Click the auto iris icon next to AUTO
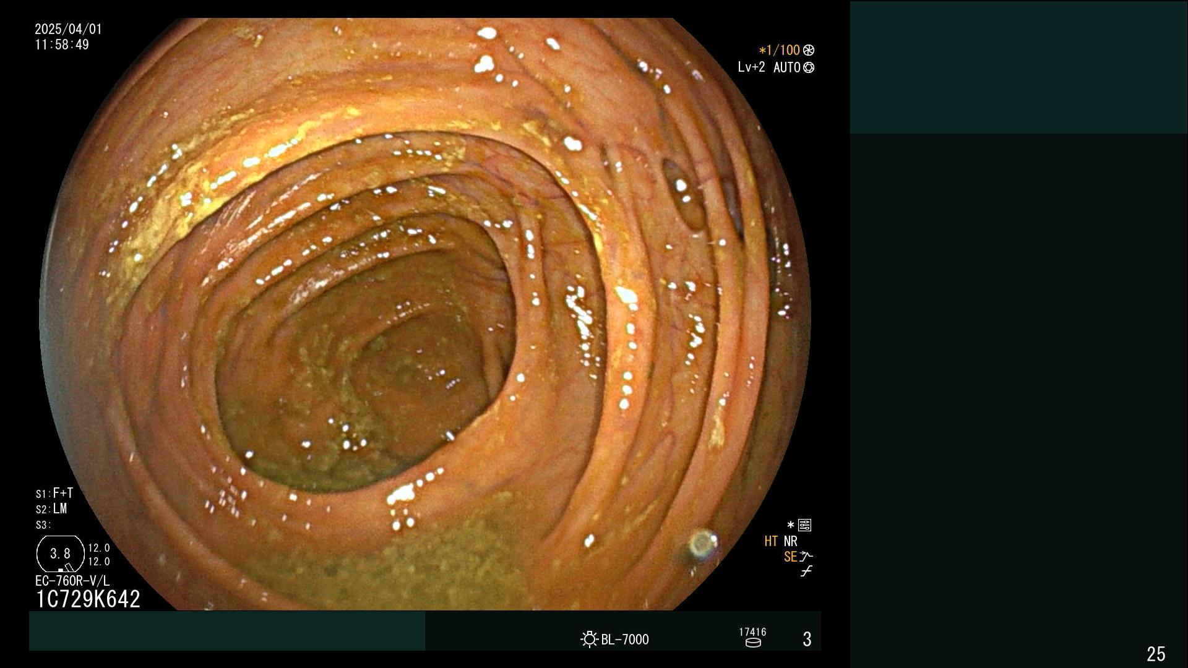The image size is (1188, 668). coord(809,67)
